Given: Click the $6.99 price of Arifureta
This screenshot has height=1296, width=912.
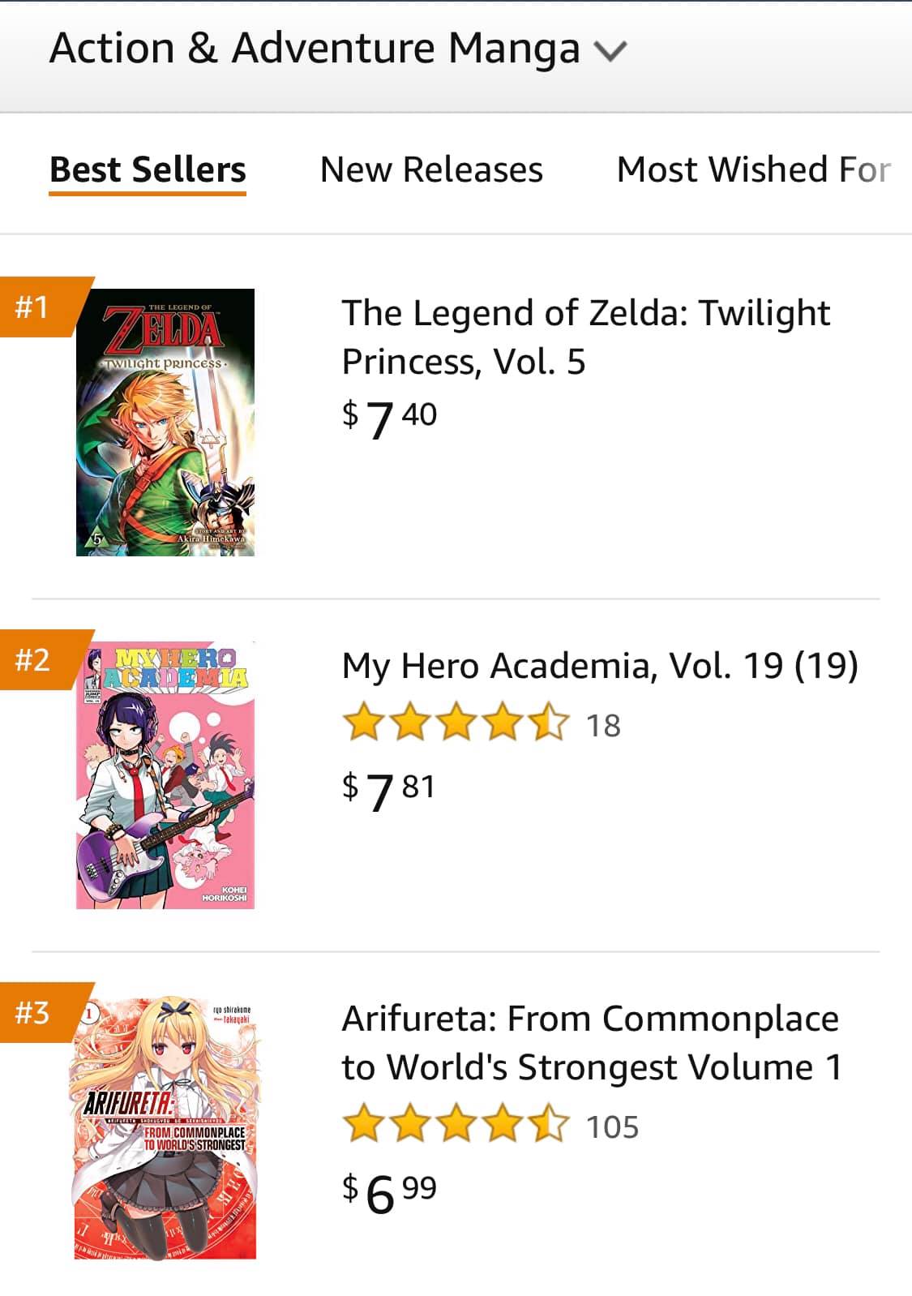Looking at the screenshot, I should coord(389,1192).
